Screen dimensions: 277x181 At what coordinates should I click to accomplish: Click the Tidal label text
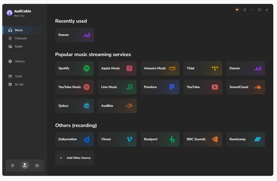(190, 68)
